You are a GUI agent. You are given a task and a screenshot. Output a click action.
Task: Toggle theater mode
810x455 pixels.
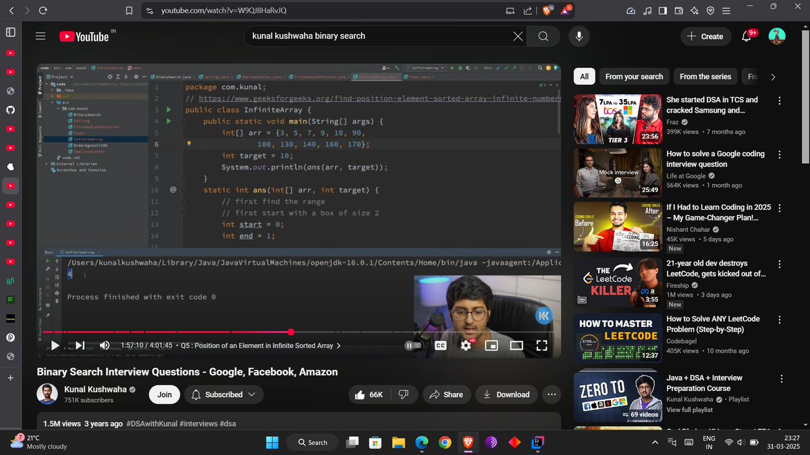coord(516,345)
